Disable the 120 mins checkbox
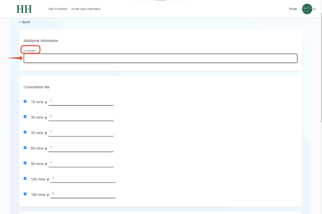 point(25,178)
